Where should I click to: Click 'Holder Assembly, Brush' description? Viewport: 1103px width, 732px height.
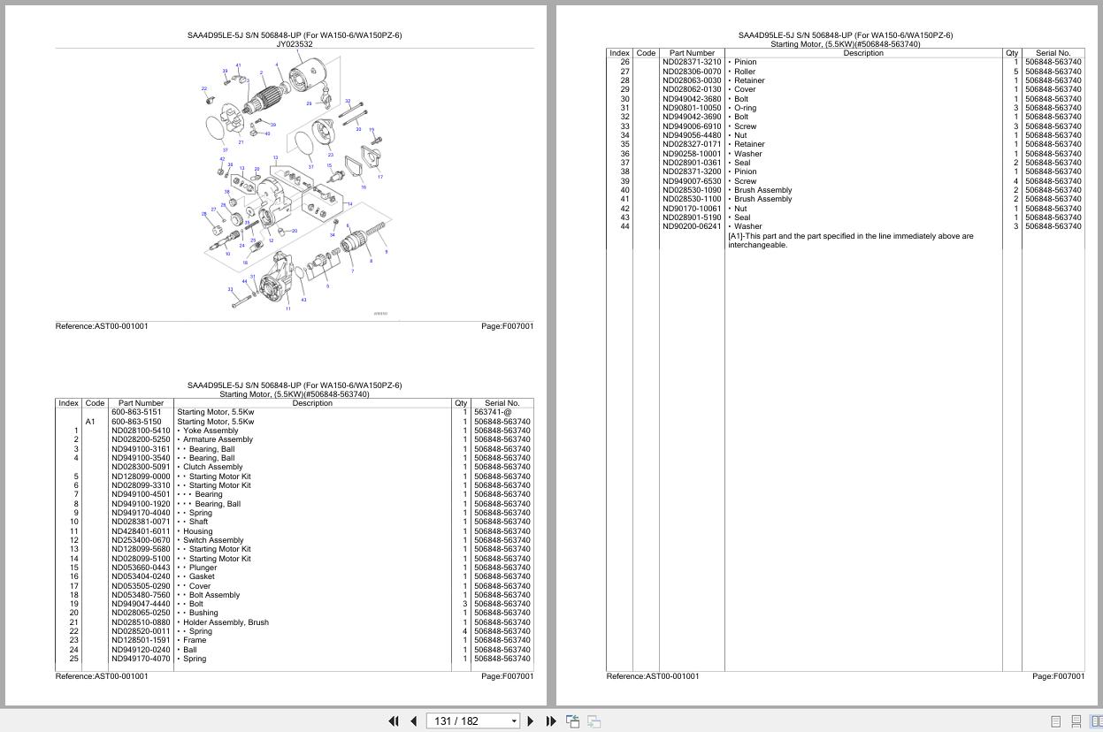[x=226, y=622]
